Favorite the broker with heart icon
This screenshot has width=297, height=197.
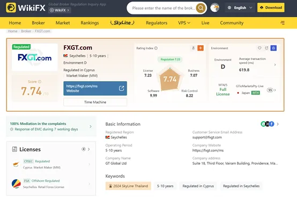259,48
